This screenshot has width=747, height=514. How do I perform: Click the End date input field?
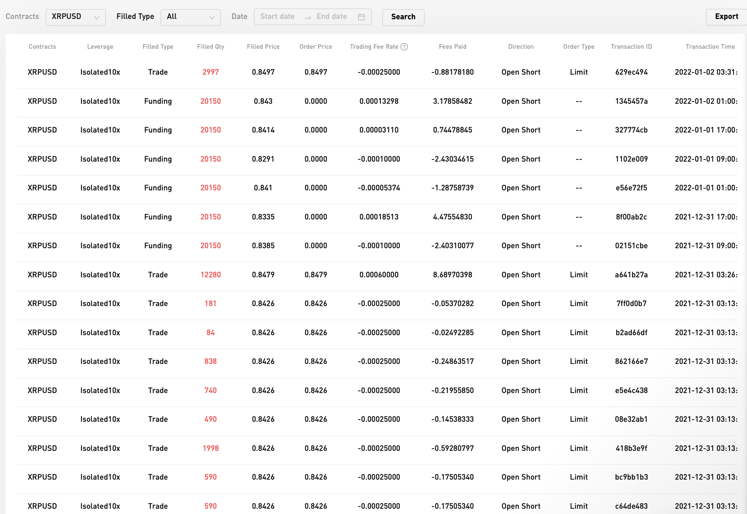point(331,16)
